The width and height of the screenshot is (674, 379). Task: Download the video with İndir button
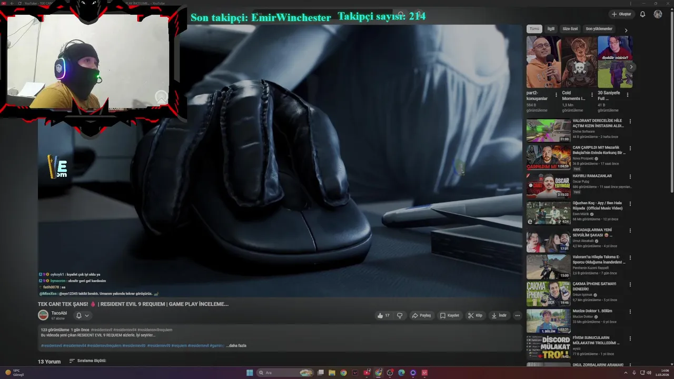(499, 315)
